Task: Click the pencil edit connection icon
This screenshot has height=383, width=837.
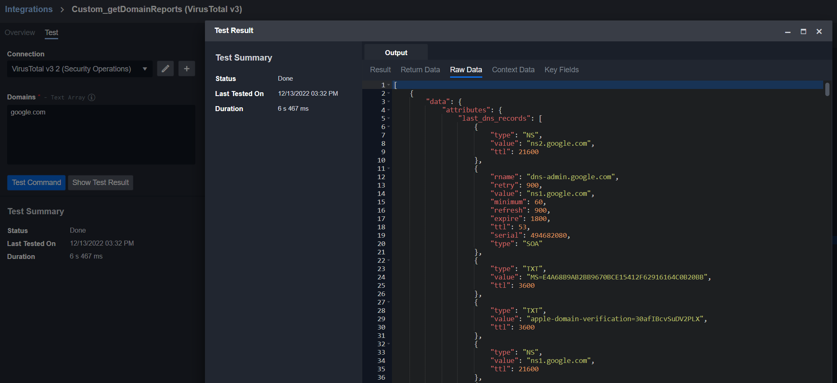Action: point(165,68)
